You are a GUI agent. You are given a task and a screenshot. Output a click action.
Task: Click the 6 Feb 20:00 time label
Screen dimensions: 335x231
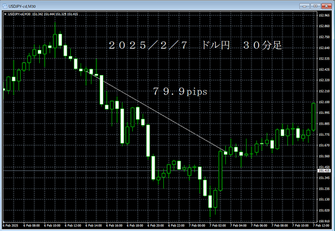point(156,226)
